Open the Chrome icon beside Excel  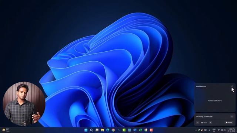click(x=146, y=130)
